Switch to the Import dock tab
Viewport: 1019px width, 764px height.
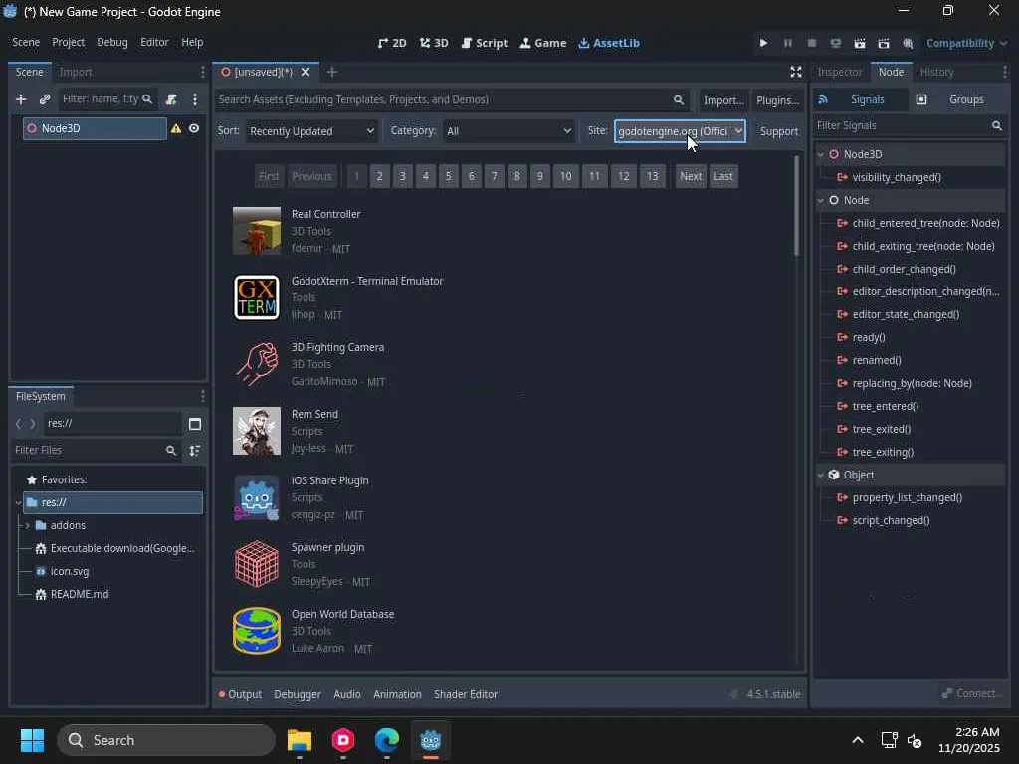pos(76,72)
